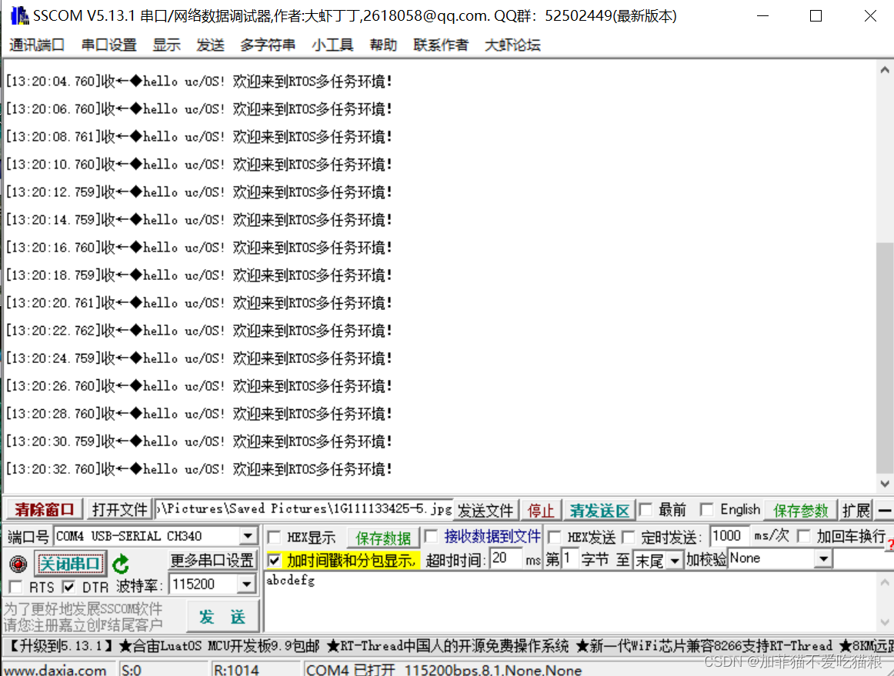Click the green refresh ports icon
Screen dimensions: 894x676
tap(121, 564)
